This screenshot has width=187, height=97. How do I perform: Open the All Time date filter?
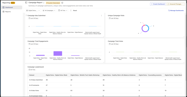click(63, 11)
